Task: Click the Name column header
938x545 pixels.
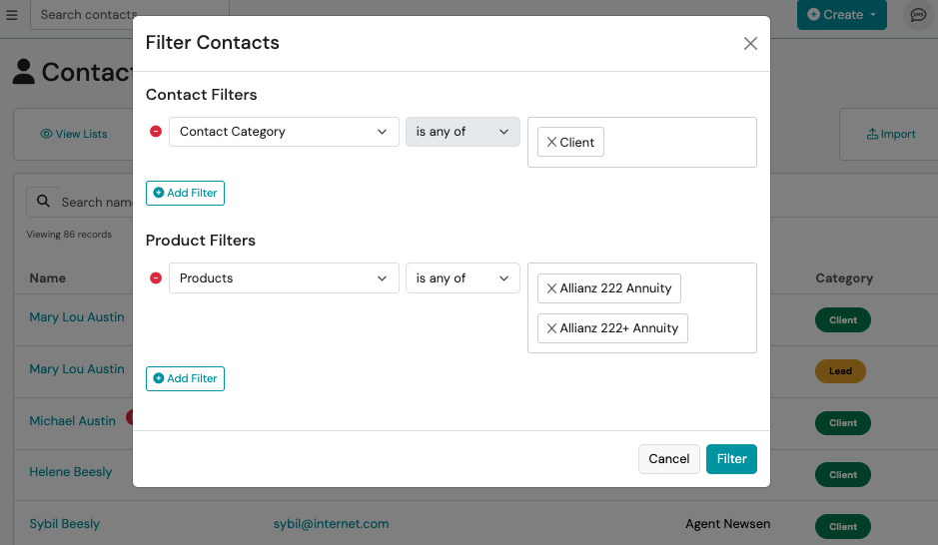Action: tap(48, 277)
